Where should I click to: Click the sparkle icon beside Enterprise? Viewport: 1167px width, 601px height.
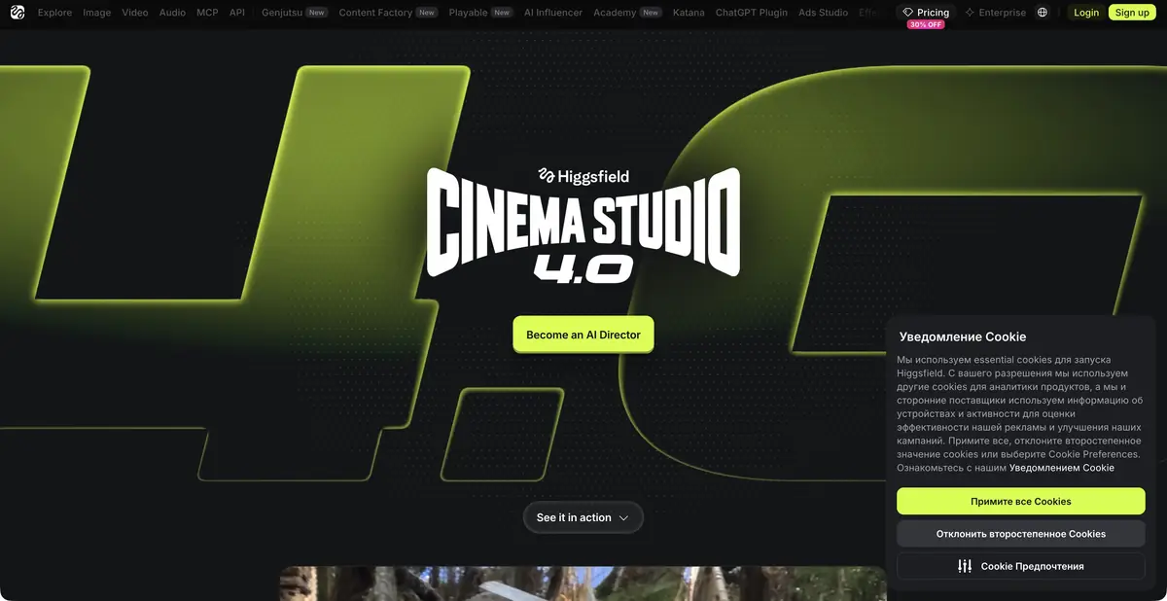[x=969, y=13]
